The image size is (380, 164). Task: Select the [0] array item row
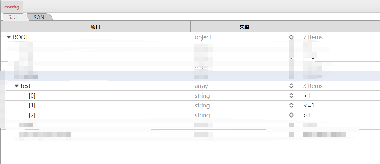coord(32,96)
